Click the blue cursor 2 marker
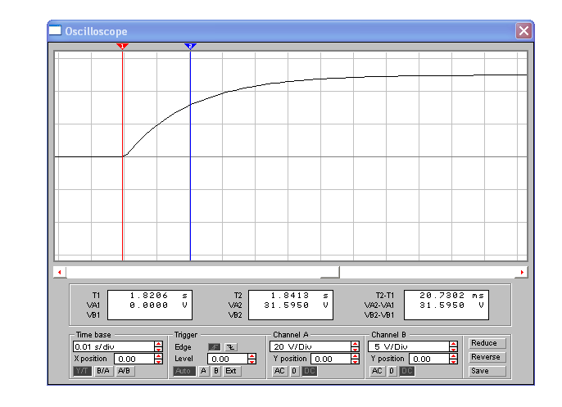This screenshot has width=562, height=407. point(190,46)
